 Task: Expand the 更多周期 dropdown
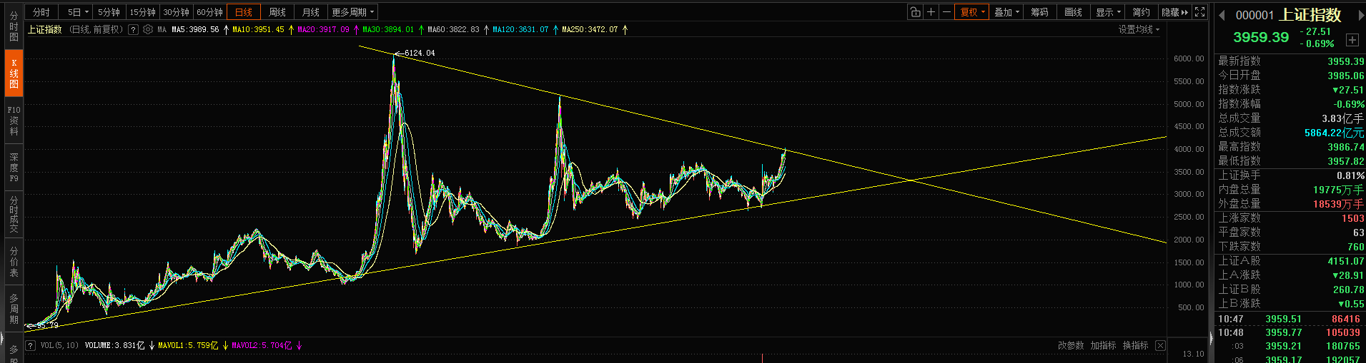(352, 12)
